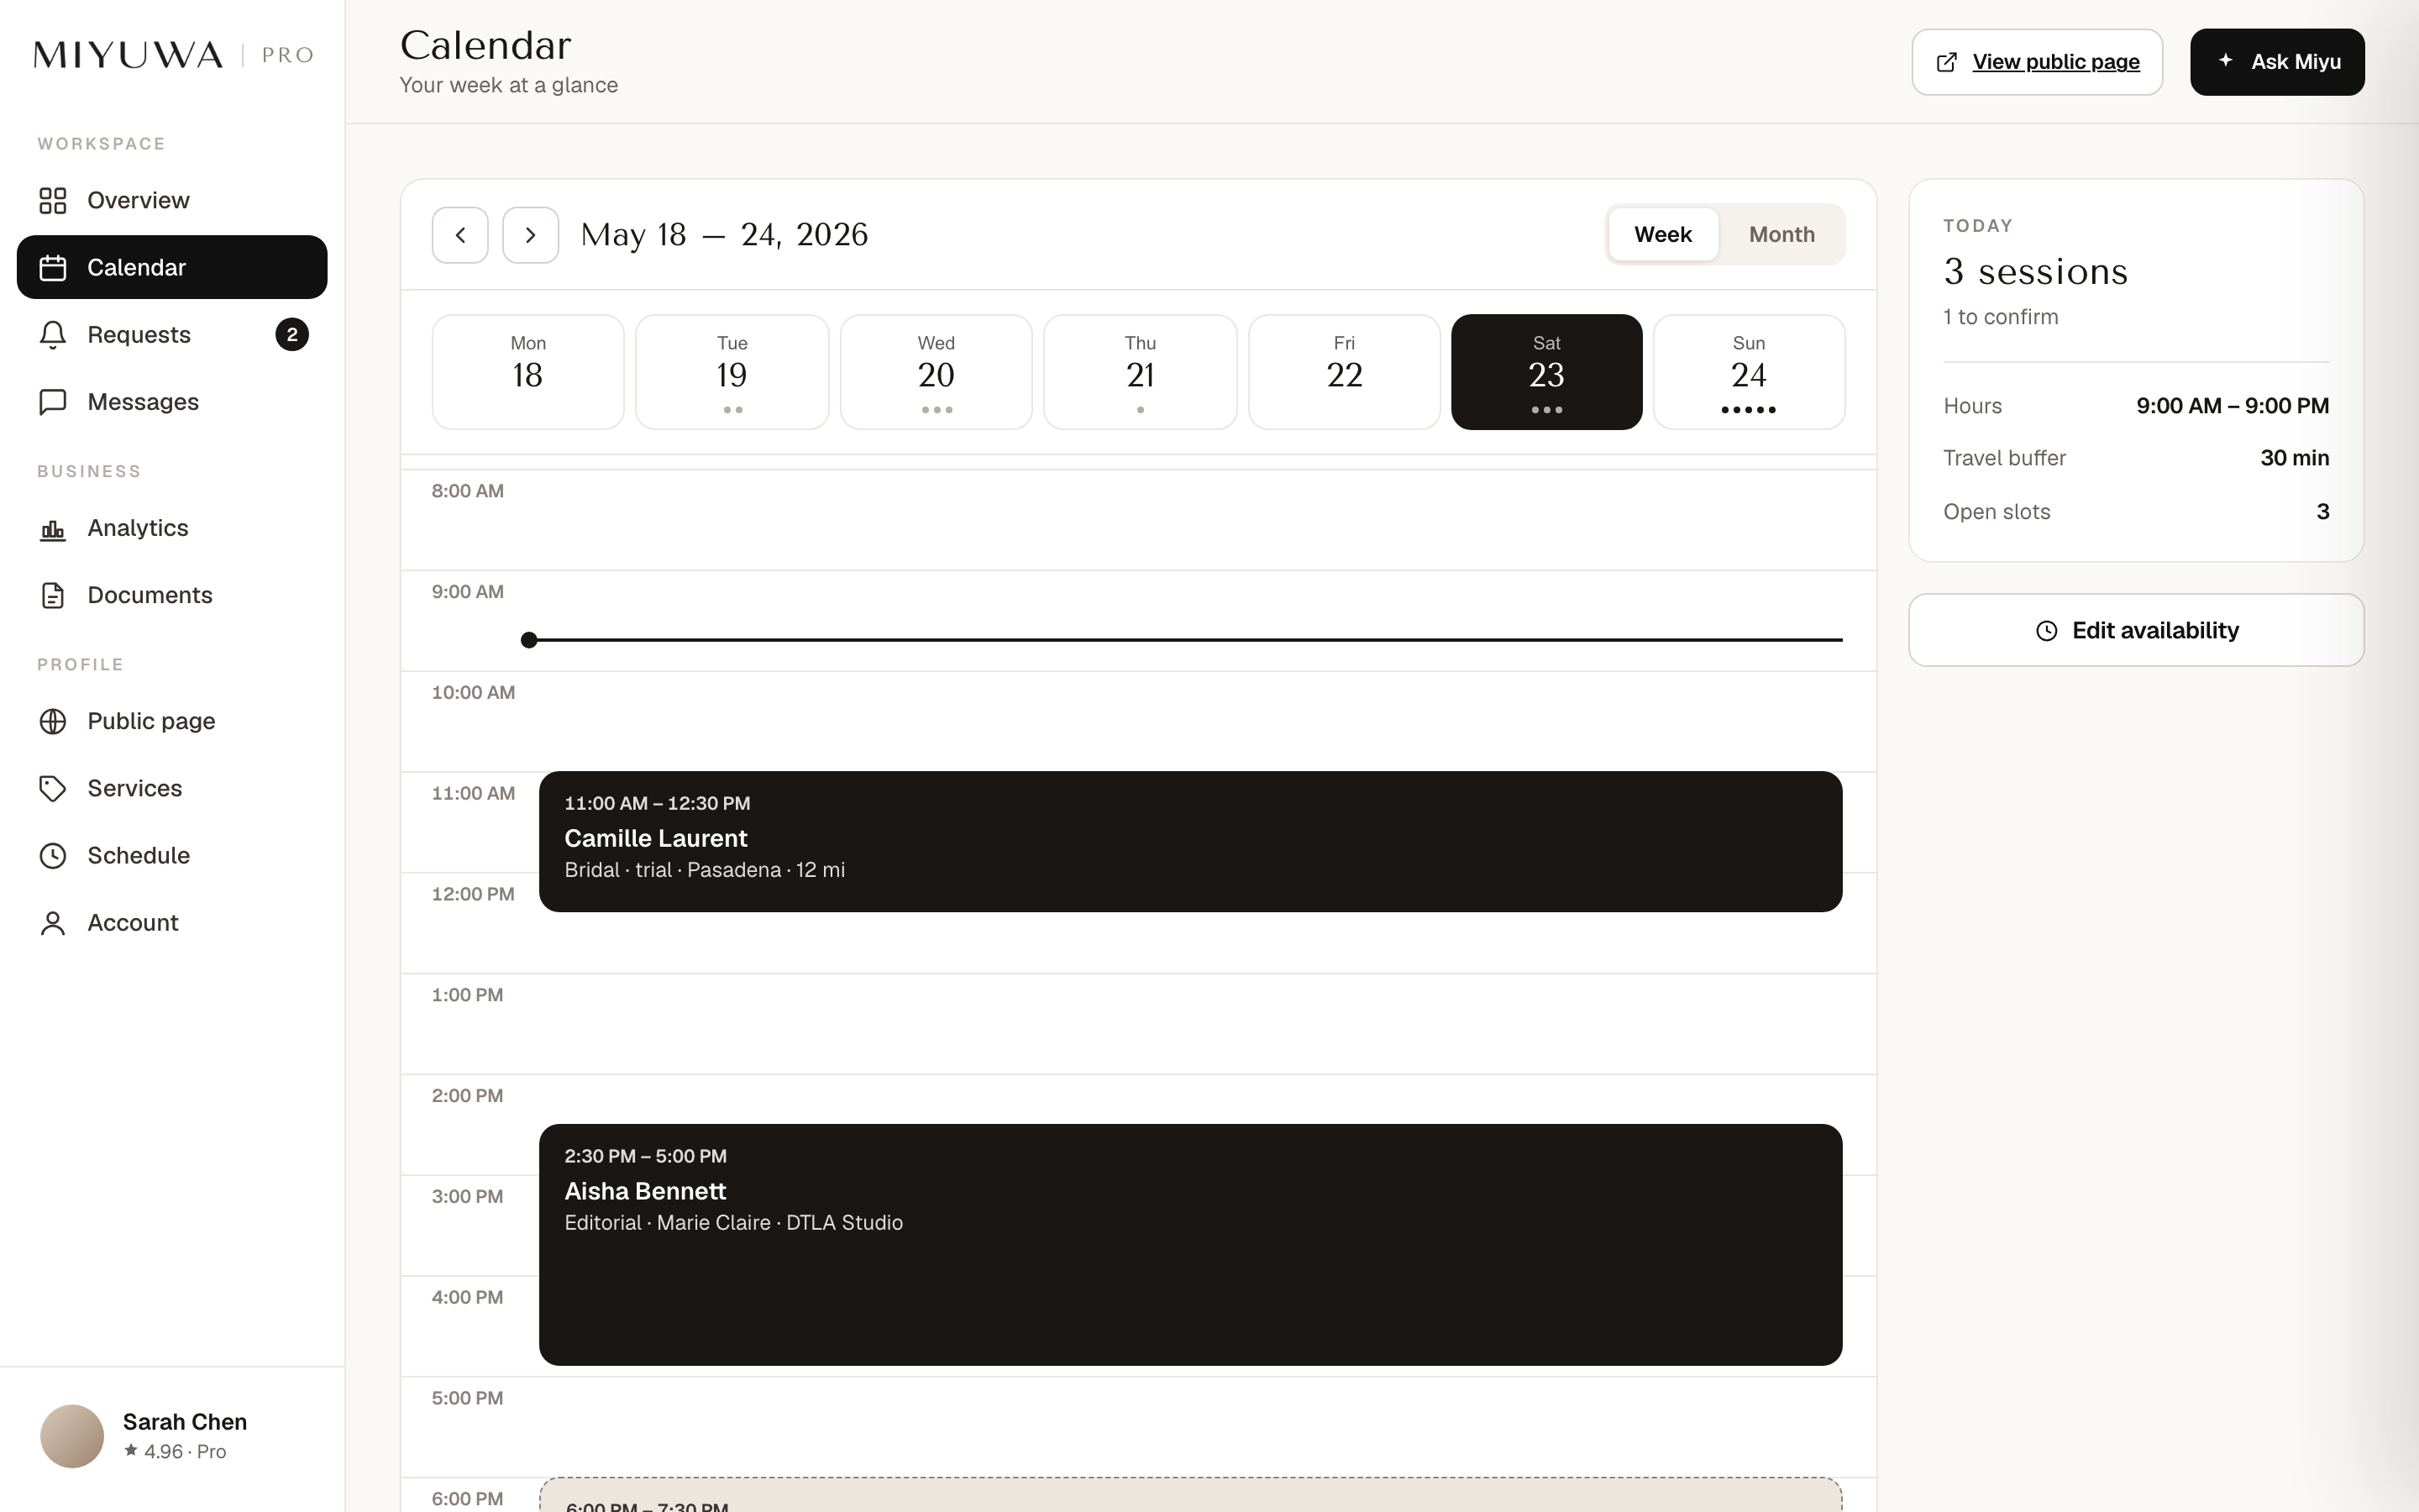
Task: Click the Sarah Chen name label
Action: [185, 1421]
